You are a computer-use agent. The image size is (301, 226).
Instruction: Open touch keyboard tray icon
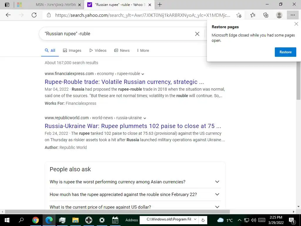pyautogui.click(x=262, y=220)
